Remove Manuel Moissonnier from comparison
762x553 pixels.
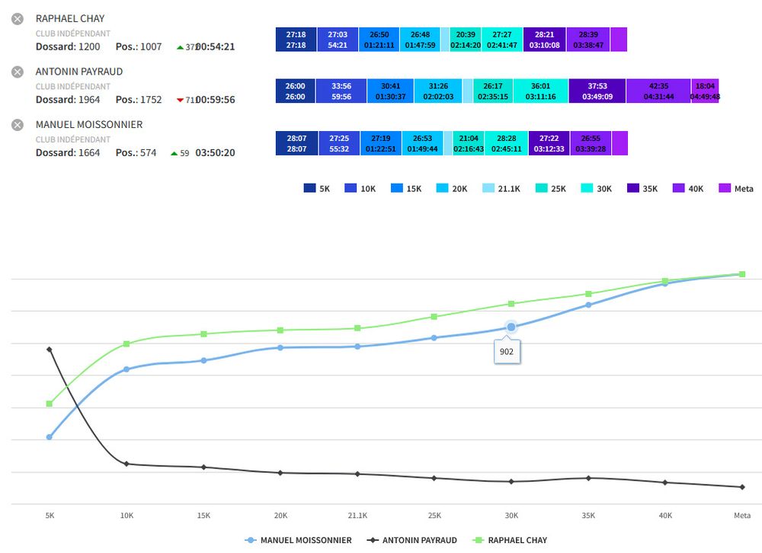17,125
